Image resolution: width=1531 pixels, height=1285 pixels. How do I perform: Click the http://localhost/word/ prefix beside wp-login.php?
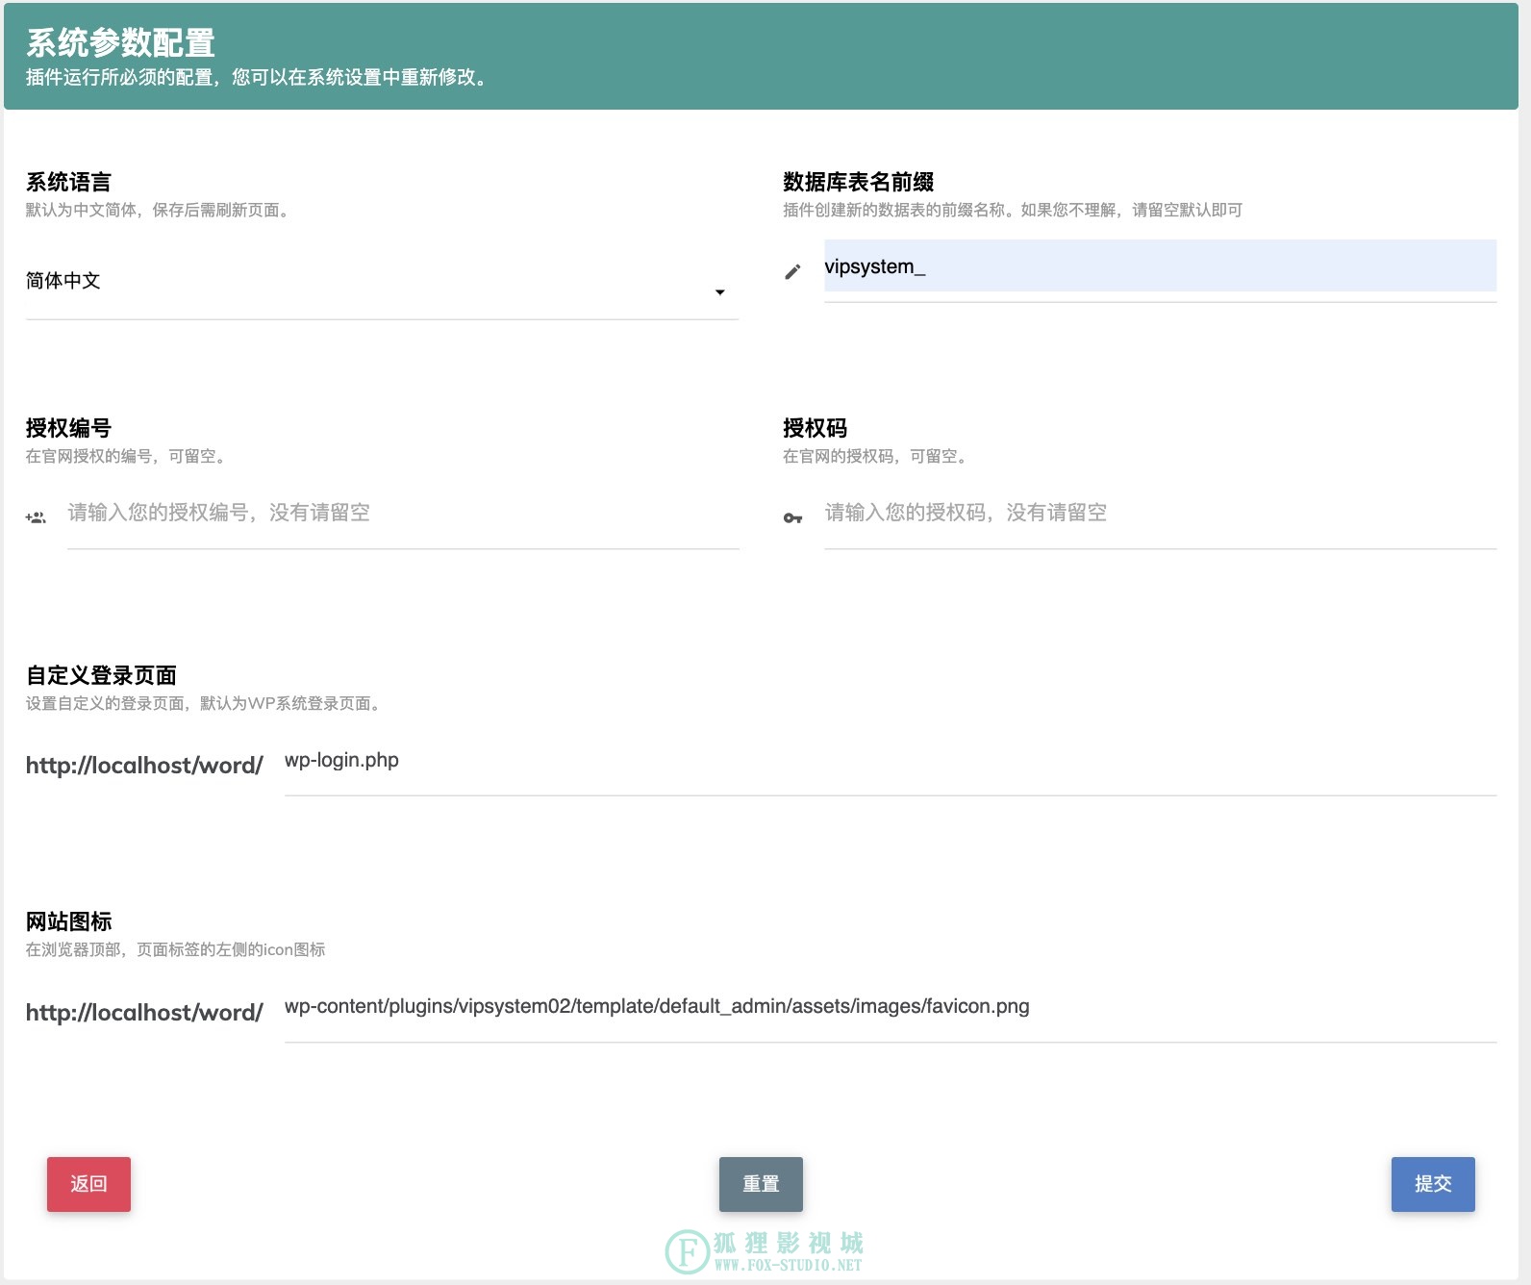144,766
